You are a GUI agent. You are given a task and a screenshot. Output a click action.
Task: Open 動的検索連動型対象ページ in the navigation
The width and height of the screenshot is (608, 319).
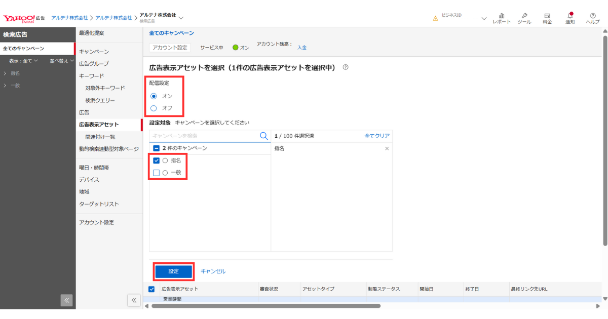tap(108, 149)
